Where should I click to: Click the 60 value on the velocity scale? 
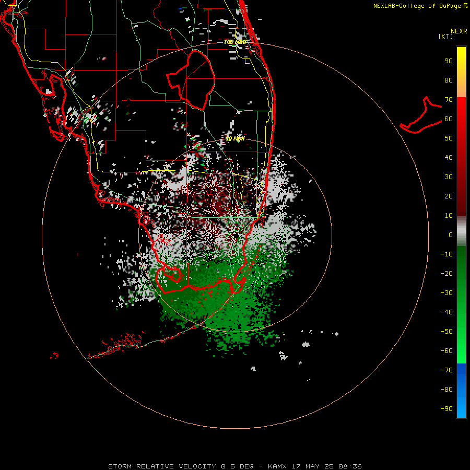(x=449, y=119)
